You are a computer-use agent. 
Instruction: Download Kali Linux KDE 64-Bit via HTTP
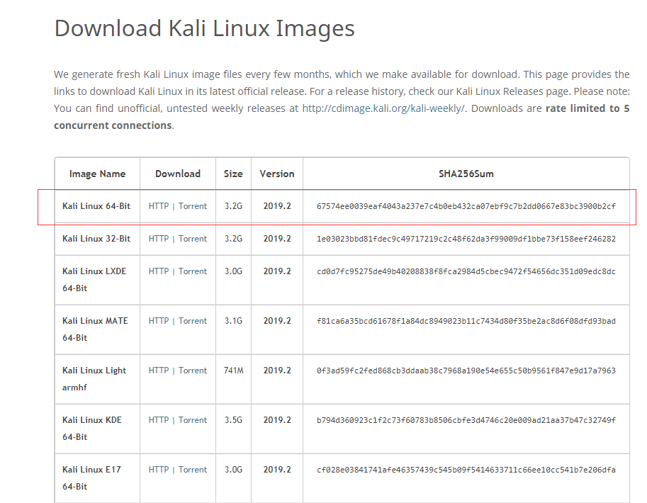tap(159, 419)
